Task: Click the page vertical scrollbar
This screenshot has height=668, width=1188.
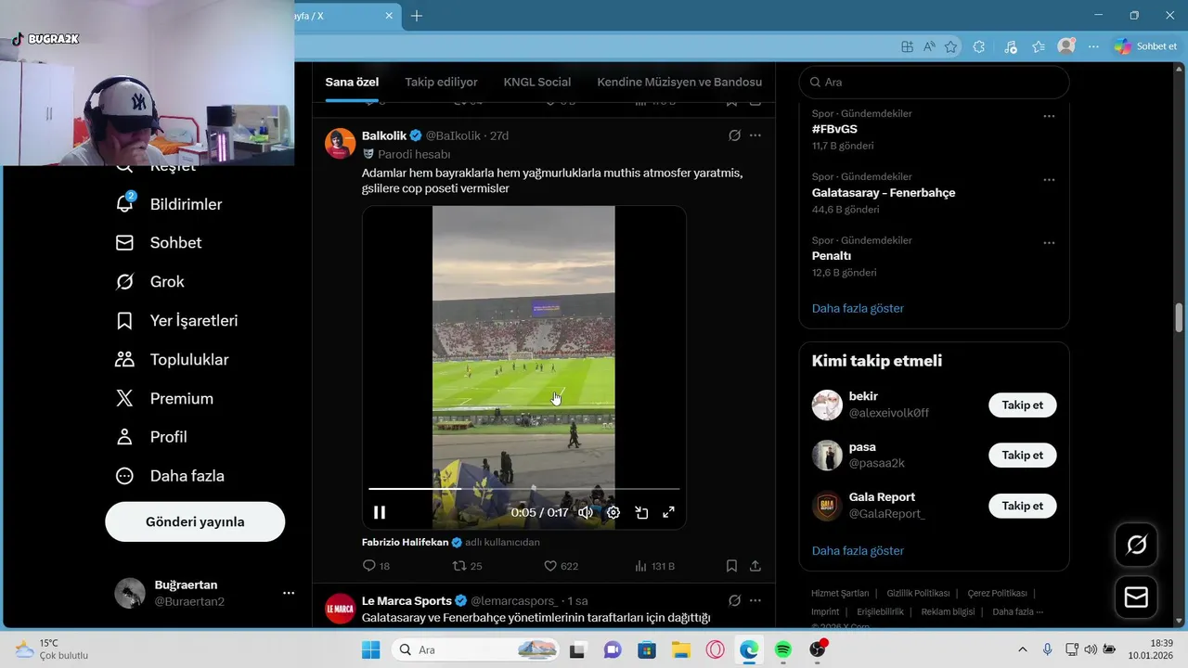Action: [1180, 316]
